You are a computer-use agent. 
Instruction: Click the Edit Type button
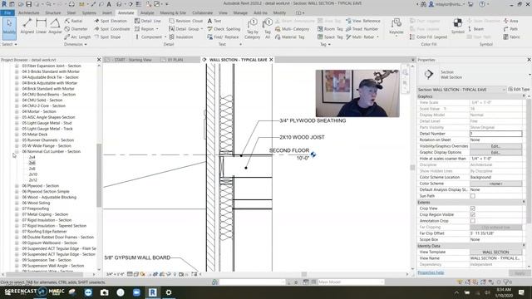coord(519,89)
